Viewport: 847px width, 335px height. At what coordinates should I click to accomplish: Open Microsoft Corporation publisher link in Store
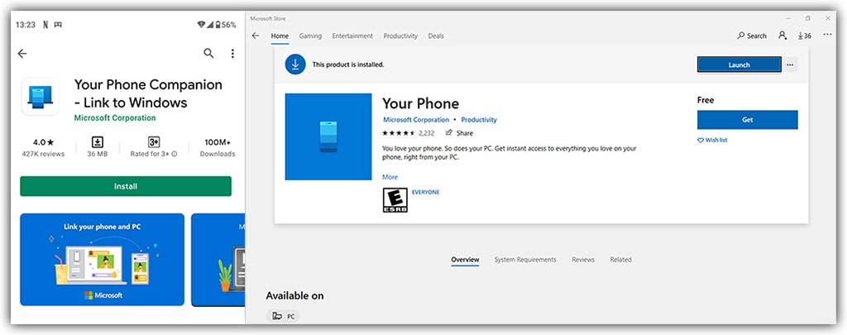point(416,120)
